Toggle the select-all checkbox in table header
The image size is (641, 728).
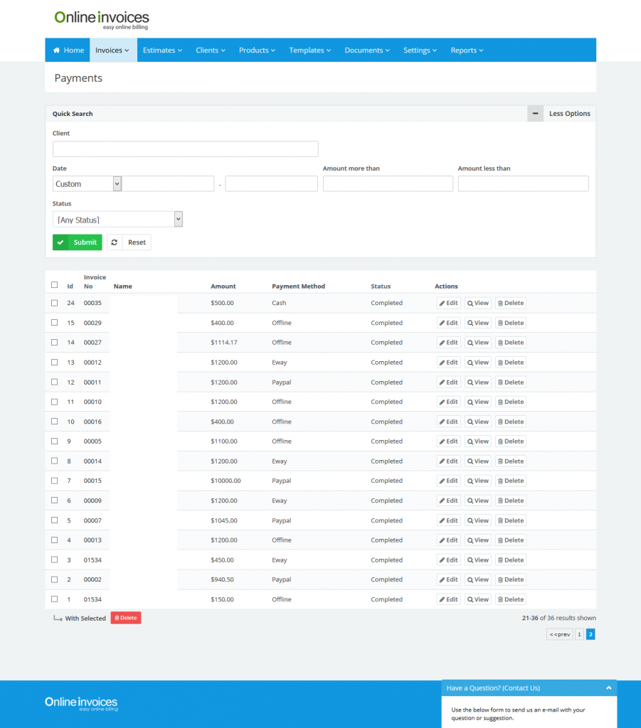click(55, 285)
